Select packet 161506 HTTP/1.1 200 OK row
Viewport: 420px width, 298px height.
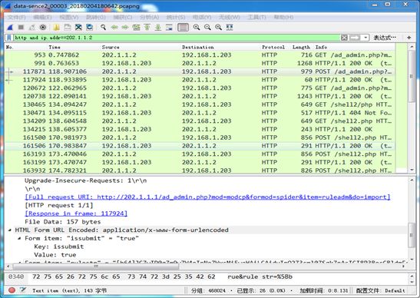(x=200, y=146)
